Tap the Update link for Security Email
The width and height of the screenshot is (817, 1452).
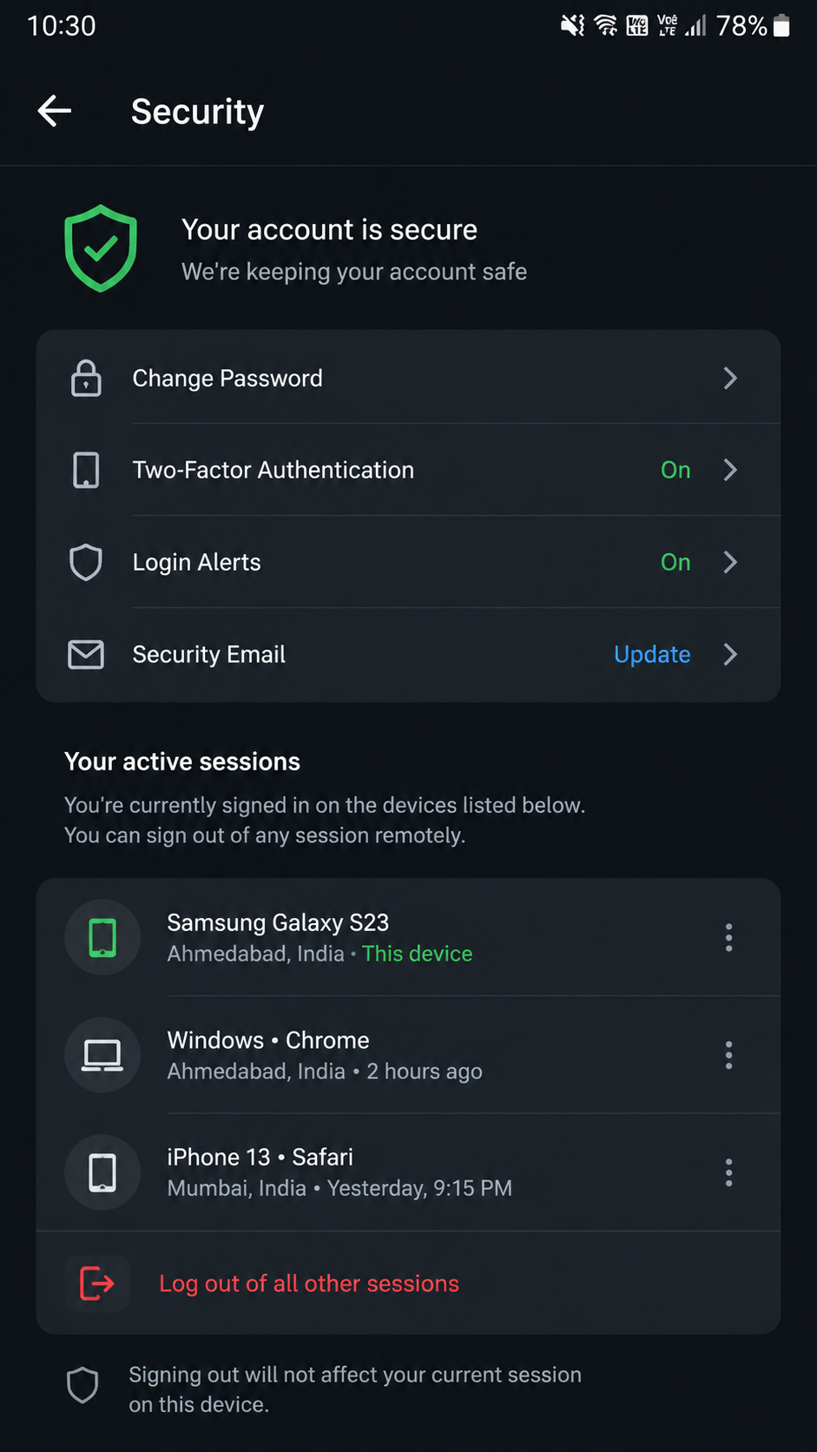click(x=652, y=654)
